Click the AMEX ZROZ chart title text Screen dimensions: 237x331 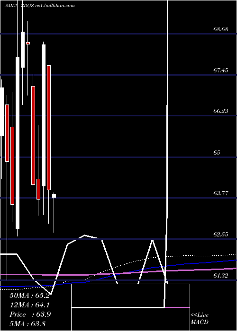point(39,6)
